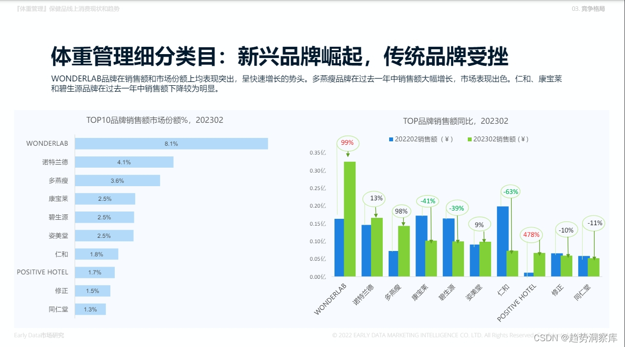Select POSITIVE HOTEL's short blue 202202 column
Screen dimensions: 625x347
[528, 274]
